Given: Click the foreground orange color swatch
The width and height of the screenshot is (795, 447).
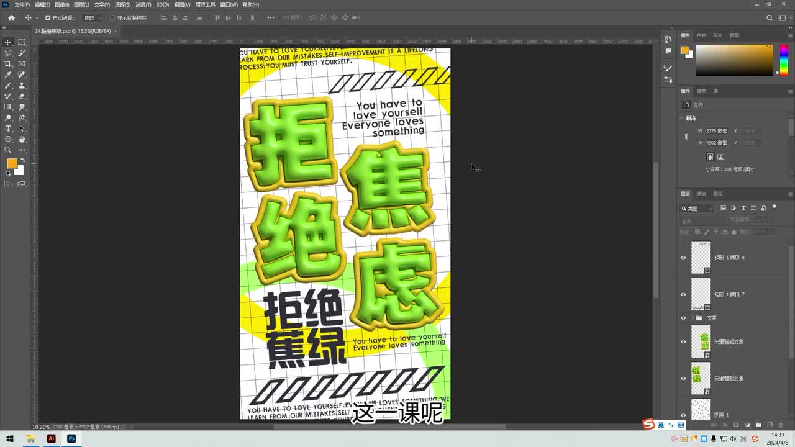Looking at the screenshot, I should [12, 163].
